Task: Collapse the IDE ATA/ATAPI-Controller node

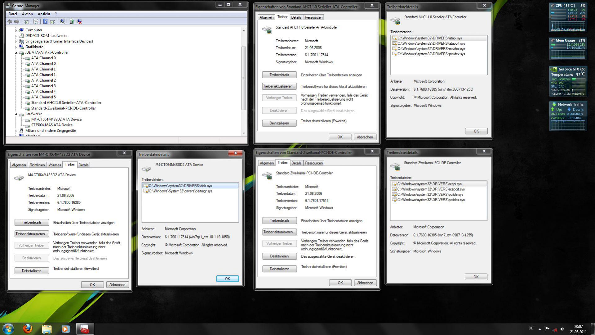Action: tap(16, 53)
